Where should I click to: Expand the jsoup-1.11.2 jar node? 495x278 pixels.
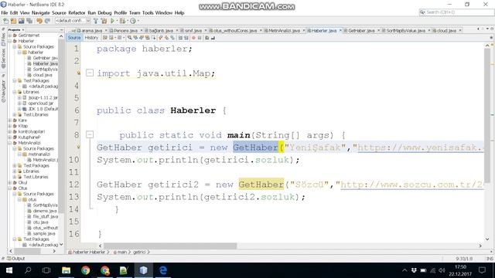(19, 98)
